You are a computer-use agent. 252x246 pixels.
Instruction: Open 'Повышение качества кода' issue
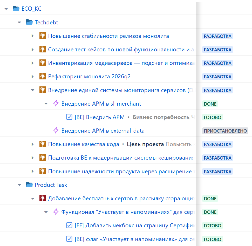pos(84,144)
